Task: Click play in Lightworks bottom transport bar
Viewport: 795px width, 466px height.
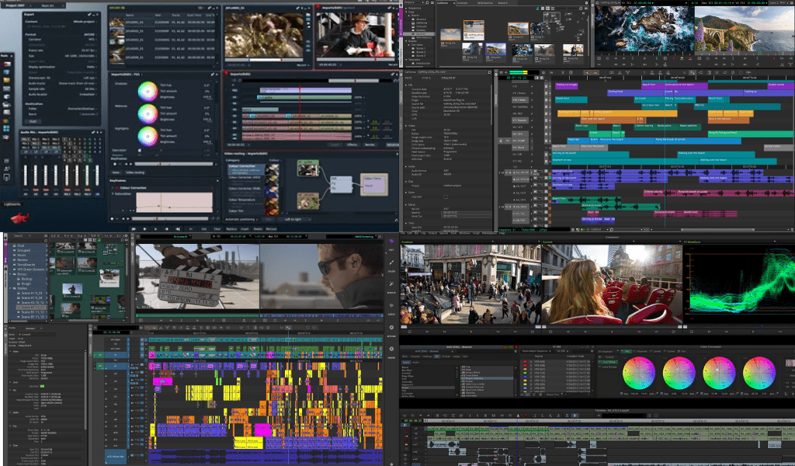Action: pos(155,228)
